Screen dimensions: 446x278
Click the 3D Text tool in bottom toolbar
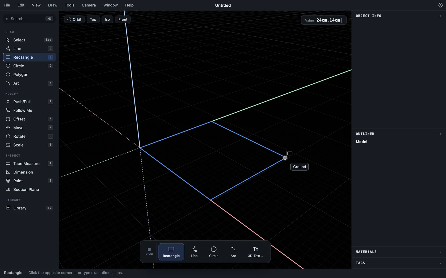coord(255,252)
